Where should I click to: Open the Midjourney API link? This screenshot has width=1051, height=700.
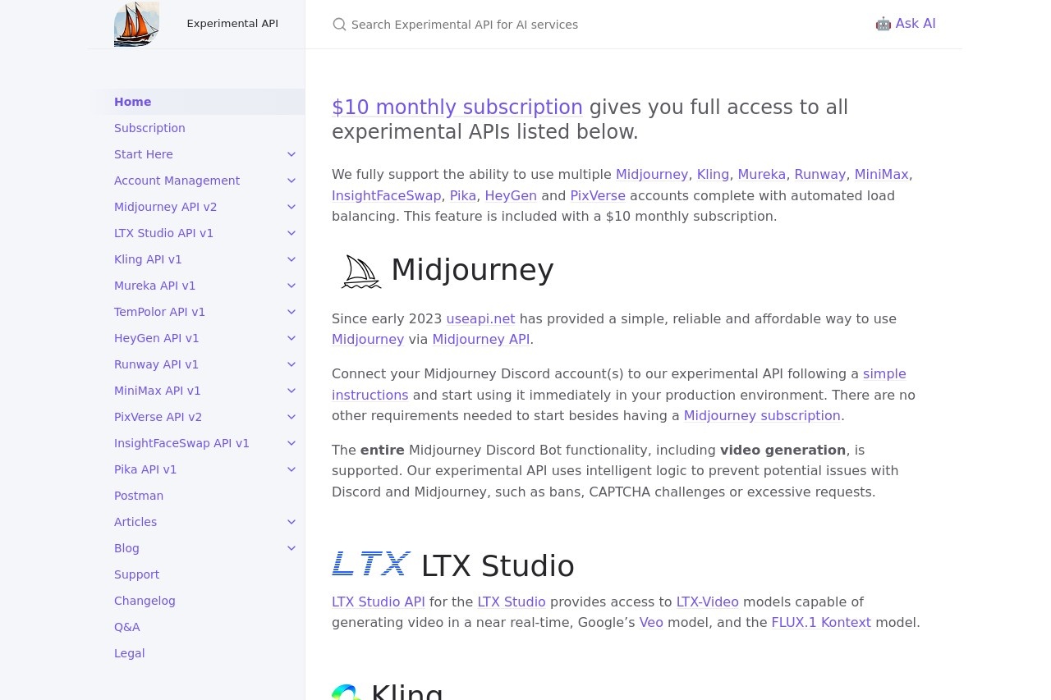(481, 340)
